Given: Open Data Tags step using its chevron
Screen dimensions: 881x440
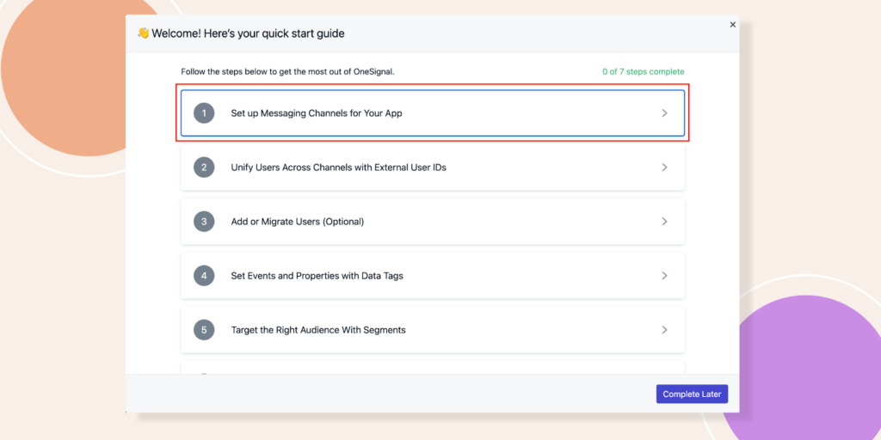Looking at the screenshot, I should [664, 276].
